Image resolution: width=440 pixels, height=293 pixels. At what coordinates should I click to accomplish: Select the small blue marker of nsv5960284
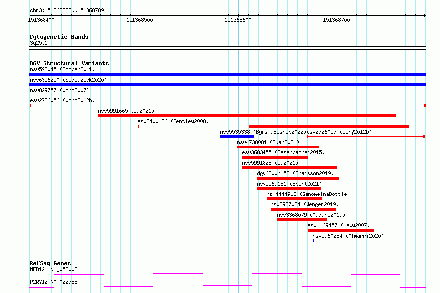pos(314,241)
